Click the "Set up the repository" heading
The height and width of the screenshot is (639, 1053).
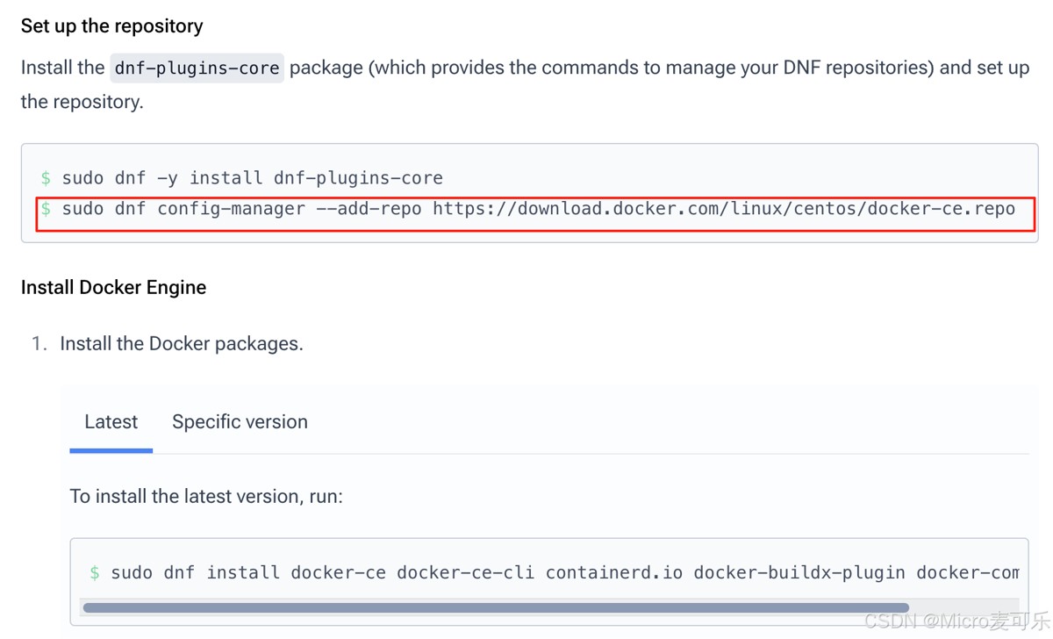[111, 26]
